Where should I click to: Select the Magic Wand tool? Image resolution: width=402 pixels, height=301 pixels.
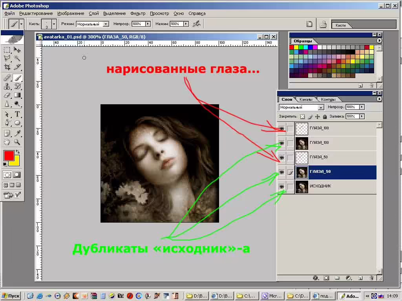coord(17,58)
